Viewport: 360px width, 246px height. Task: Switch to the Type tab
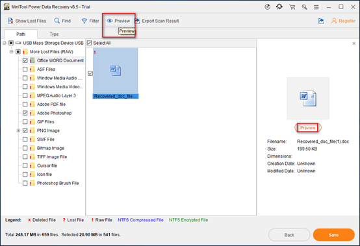coord(54,34)
